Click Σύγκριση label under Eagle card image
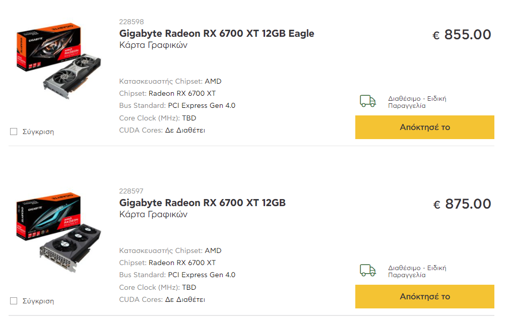 (38, 132)
